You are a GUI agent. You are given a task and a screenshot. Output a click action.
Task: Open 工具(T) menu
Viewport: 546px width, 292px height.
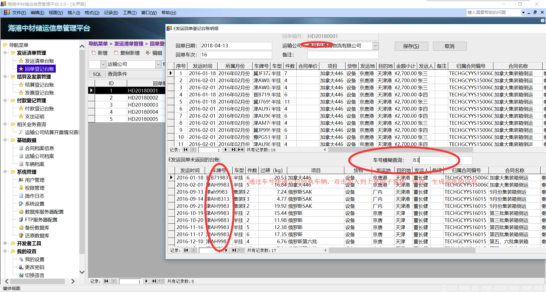[130, 13]
